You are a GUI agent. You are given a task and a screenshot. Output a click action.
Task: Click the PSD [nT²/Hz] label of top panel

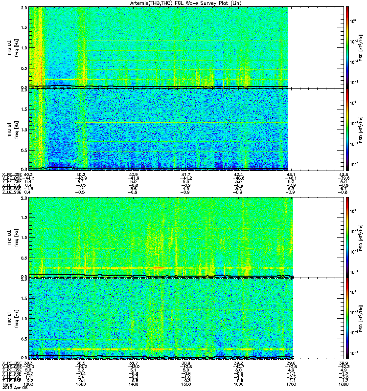click(x=361, y=48)
